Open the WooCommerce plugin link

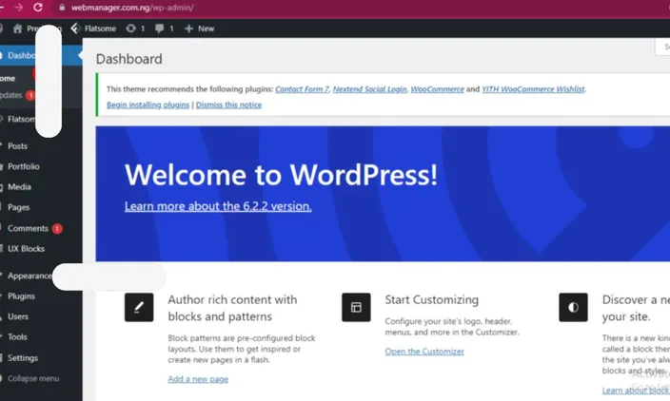point(437,89)
